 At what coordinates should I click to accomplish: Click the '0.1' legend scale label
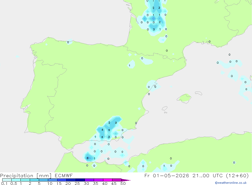coord(4,183)
